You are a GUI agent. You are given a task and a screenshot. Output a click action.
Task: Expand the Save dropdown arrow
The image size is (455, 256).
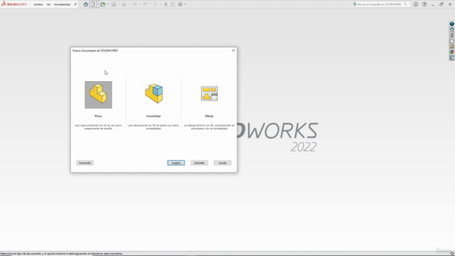point(119,4)
